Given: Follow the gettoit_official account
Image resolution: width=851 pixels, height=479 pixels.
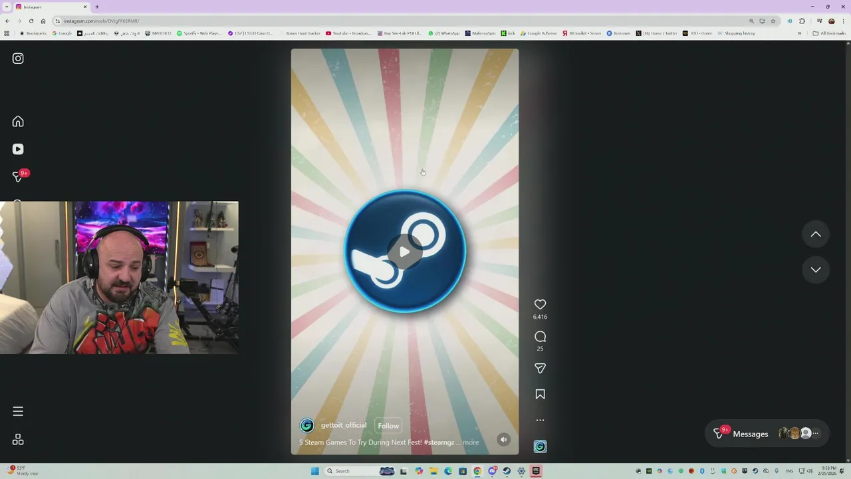Looking at the screenshot, I should [x=388, y=426].
